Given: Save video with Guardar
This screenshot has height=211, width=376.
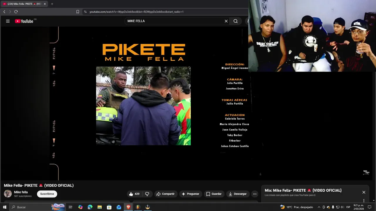Looking at the screenshot, I should pos(214,194).
